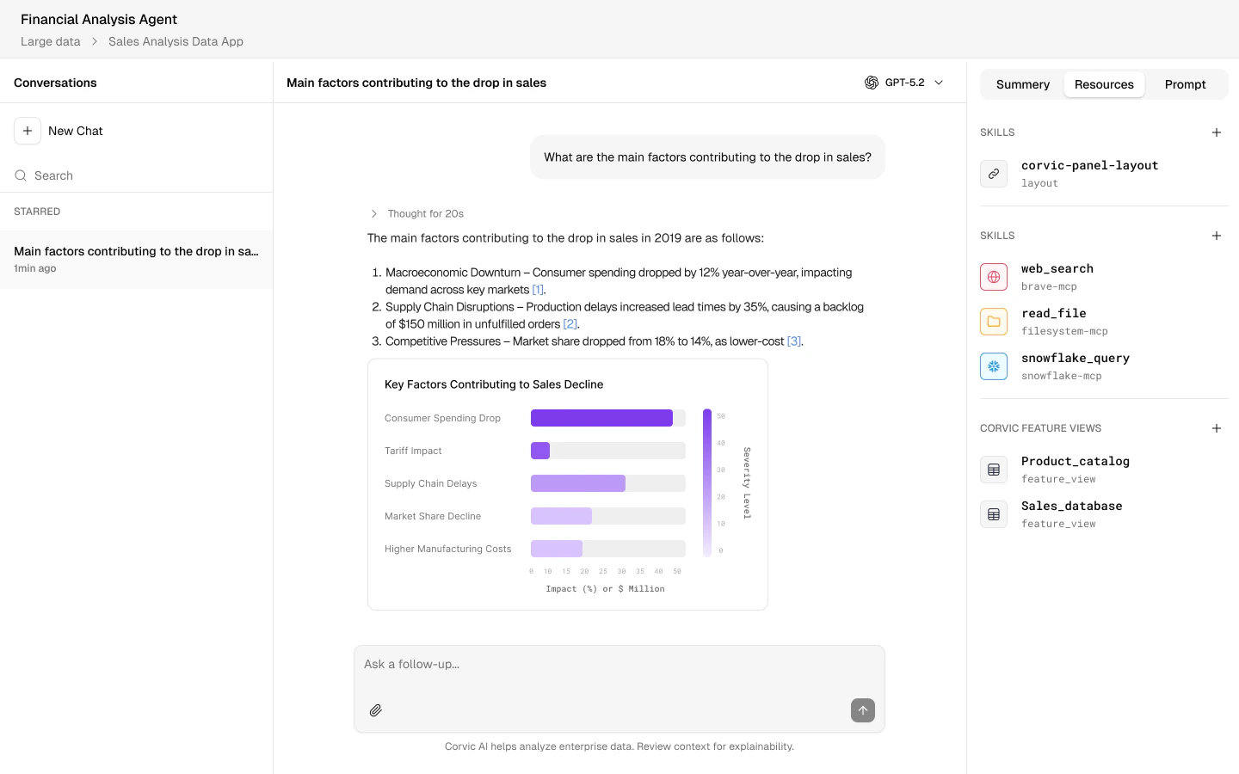Viewport: 1239px width, 774px height.
Task: Expand the Large data breadcrumb chevron
Action: tap(95, 40)
